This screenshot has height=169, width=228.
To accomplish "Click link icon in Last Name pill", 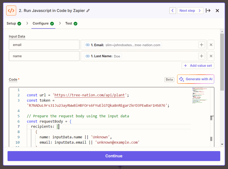I will pyautogui.click(x=87, y=56).
